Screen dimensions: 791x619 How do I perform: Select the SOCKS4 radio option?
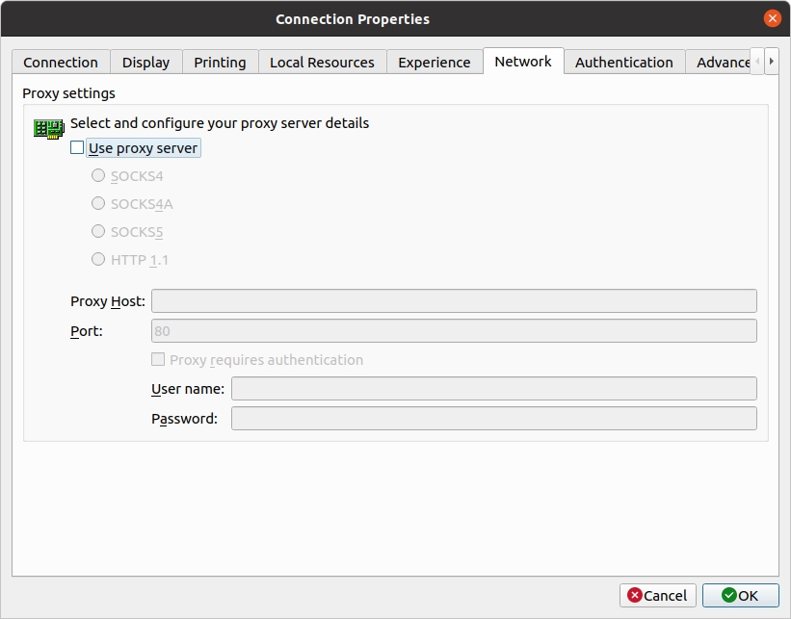point(98,176)
